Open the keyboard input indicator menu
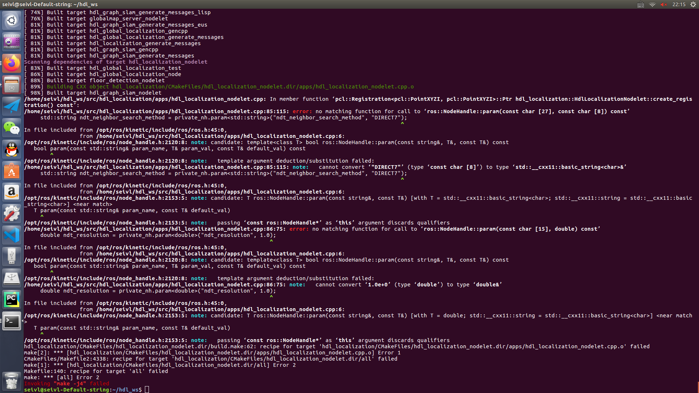 pyautogui.click(x=640, y=5)
